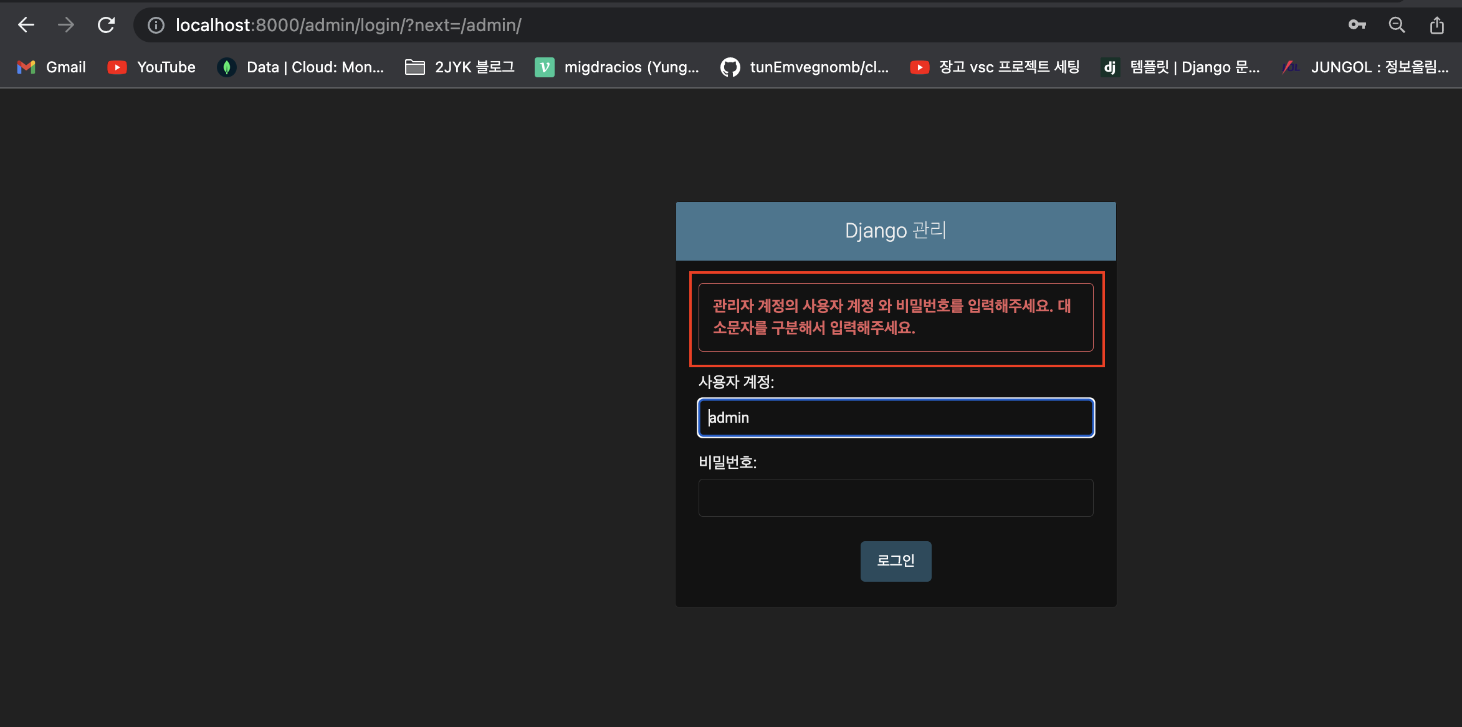Click the address bar URL text
This screenshot has width=1462, height=727.
[348, 25]
